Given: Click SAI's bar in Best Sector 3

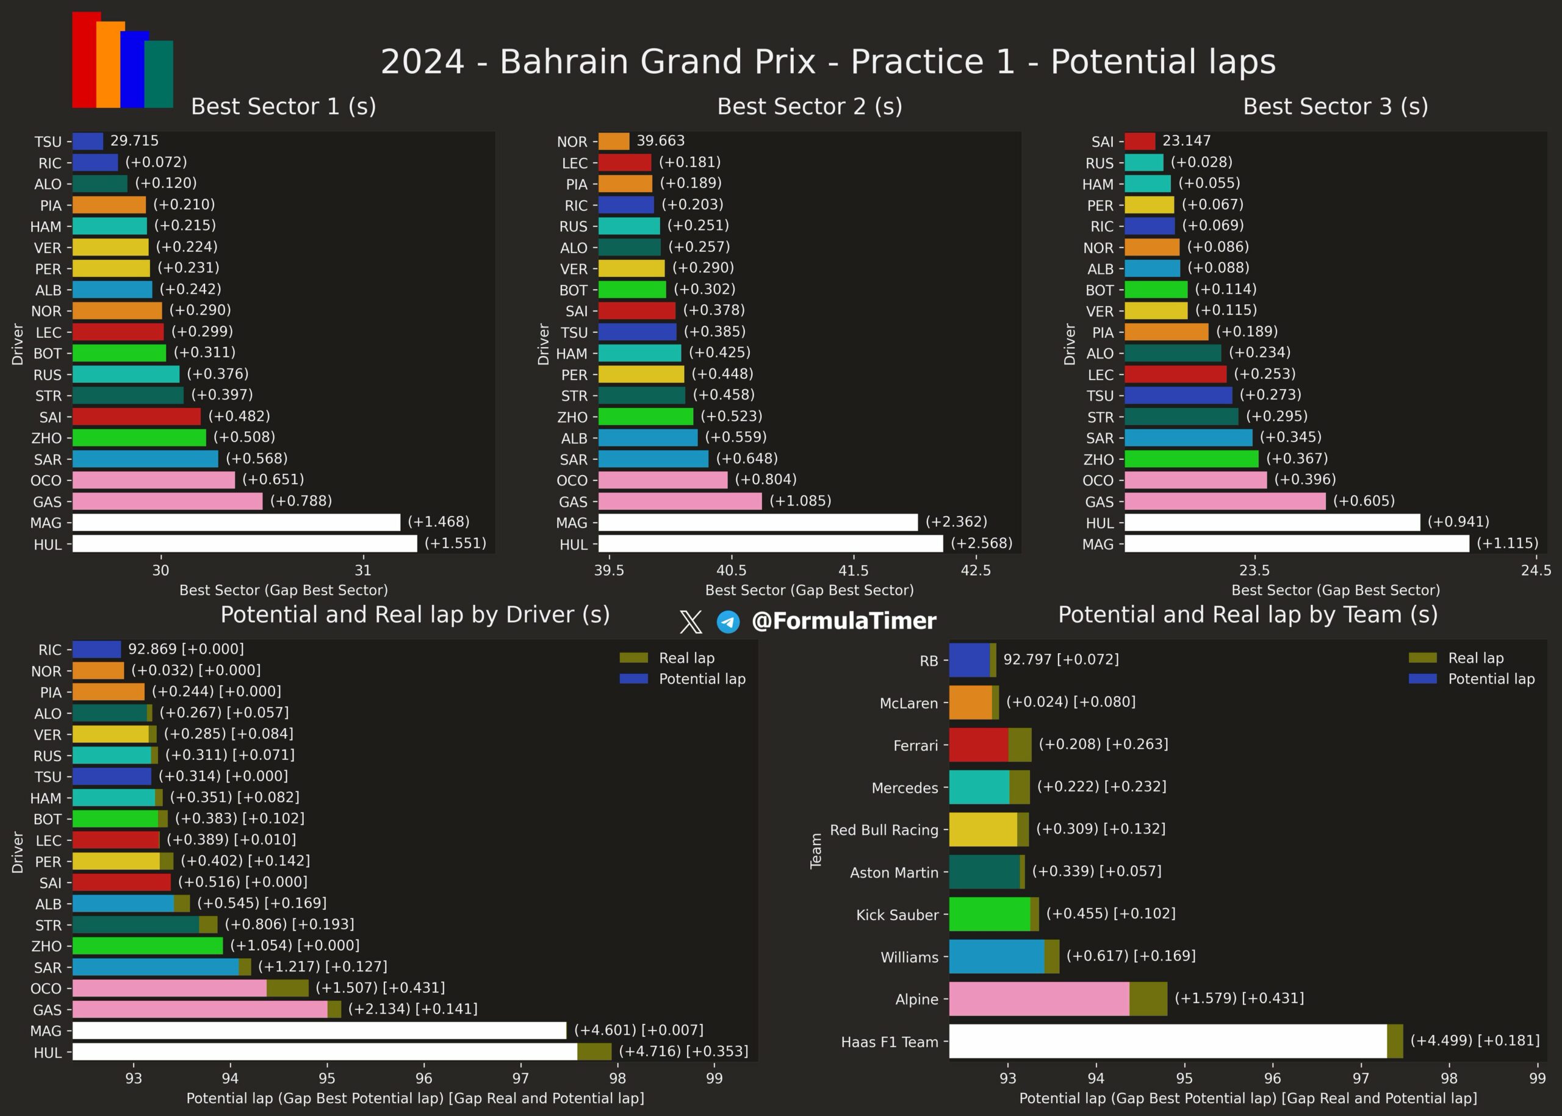Looking at the screenshot, I should pos(1140,141).
